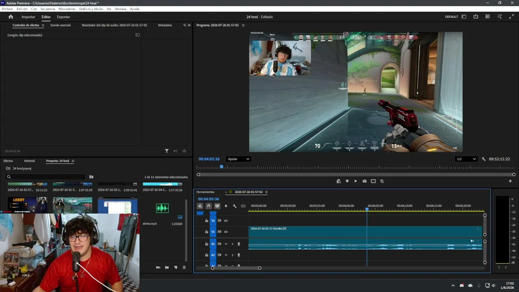Switch to the Exportar tab
Viewport: 519px width, 292px height.
pyautogui.click(x=63, y=17)
